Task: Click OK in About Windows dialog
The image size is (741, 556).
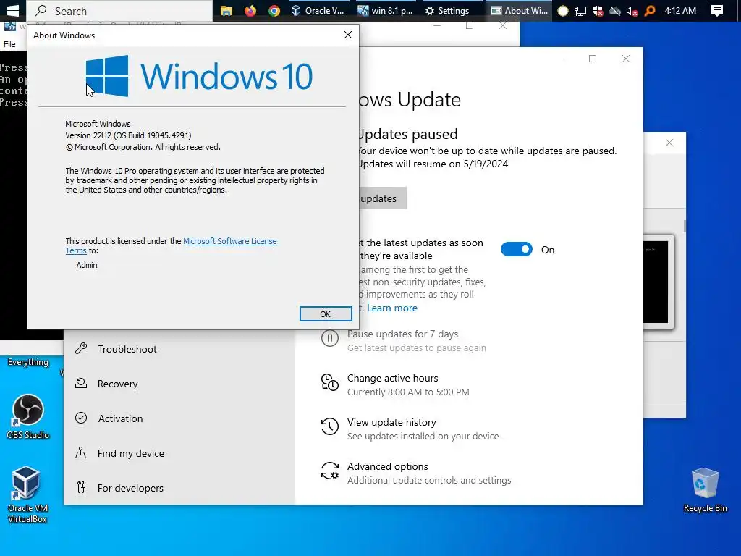Action: click(326, 314)
